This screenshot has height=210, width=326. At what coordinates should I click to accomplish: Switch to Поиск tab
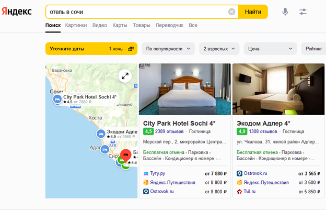tap(53, 25)
